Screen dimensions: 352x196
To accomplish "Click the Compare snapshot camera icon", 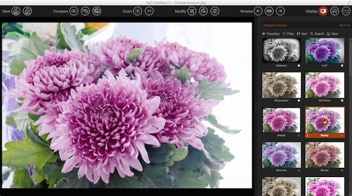I will pos(97,11).
